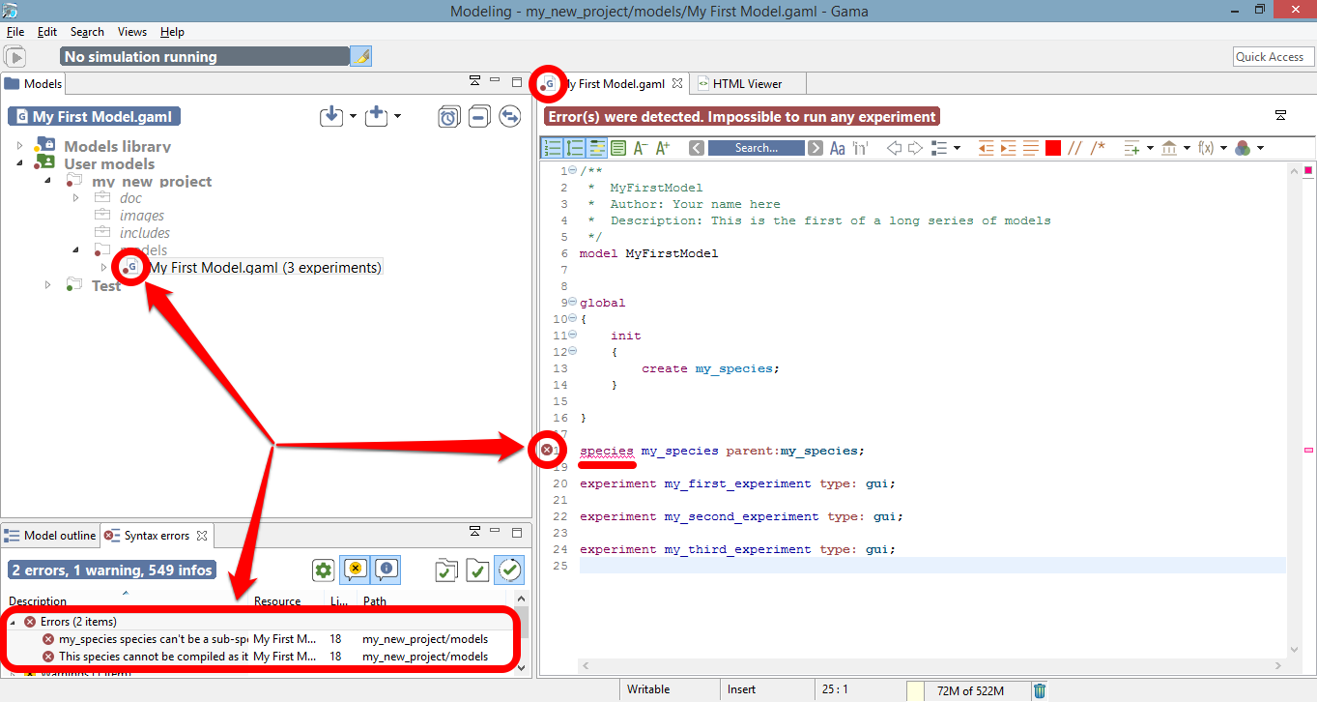Toggle the green page icon in editor toolbar
The height and width of the screenshot is (702, 1317).
click(x=618, y=148)
